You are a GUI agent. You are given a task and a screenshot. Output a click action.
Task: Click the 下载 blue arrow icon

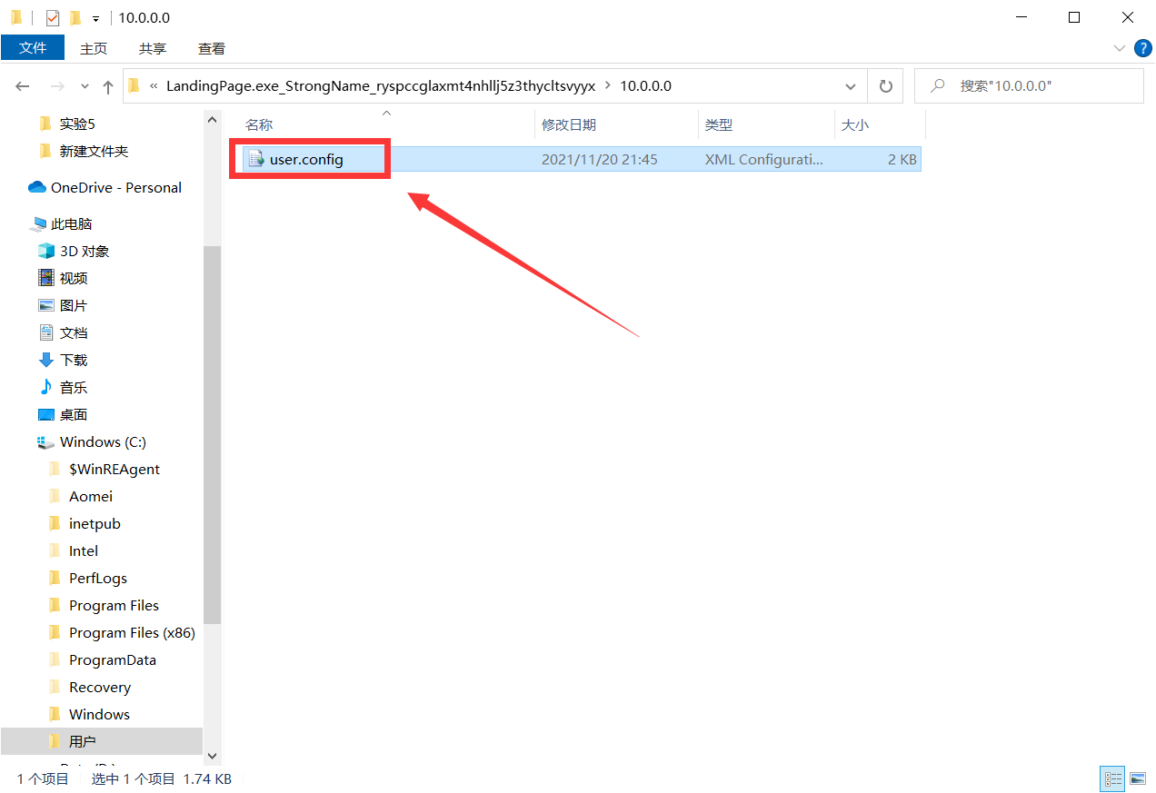tap(46, 360)
